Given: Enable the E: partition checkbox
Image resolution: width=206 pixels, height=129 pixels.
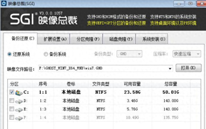Looking at the screenshot, I should (12, 109).
